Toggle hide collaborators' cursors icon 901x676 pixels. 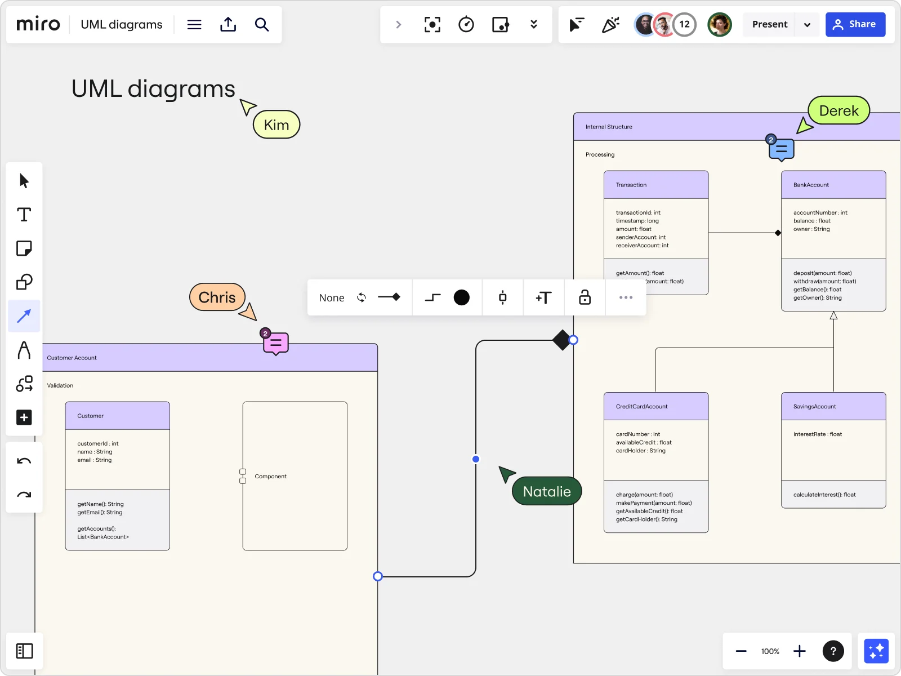point(577,24)
